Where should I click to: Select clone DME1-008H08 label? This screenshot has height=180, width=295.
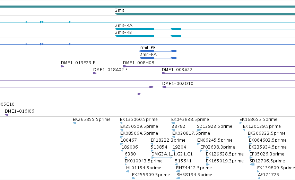coord(138,63)
